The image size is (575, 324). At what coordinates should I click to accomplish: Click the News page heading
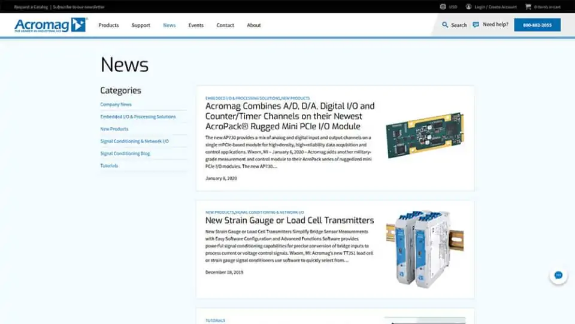coord(125,65)
